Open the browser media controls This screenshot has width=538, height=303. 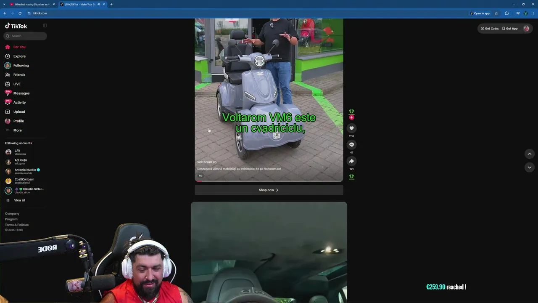click(518, 13)
